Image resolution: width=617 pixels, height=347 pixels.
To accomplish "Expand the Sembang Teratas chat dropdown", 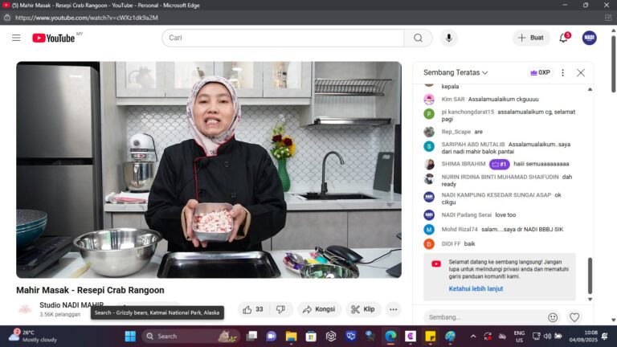I will 456,72.
